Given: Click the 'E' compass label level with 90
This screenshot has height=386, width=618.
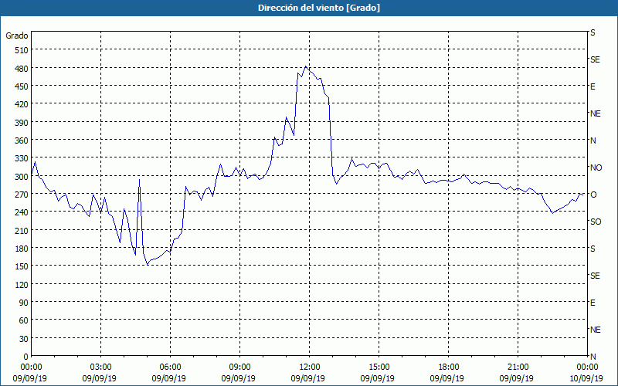Looking at the screenshot, I should point(593,303).
